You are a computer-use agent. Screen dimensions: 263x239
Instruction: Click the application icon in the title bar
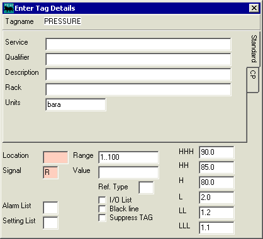click(x=9, y=8)
